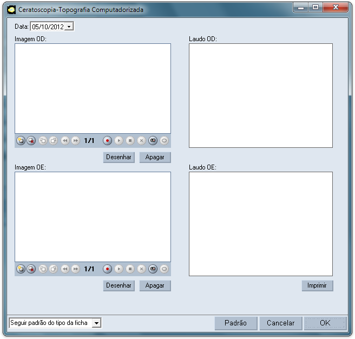The height and width of the screenshot is (339, 355).
Task: Maximize the Ceratoscopia window
Action: [x=315, y=8]
